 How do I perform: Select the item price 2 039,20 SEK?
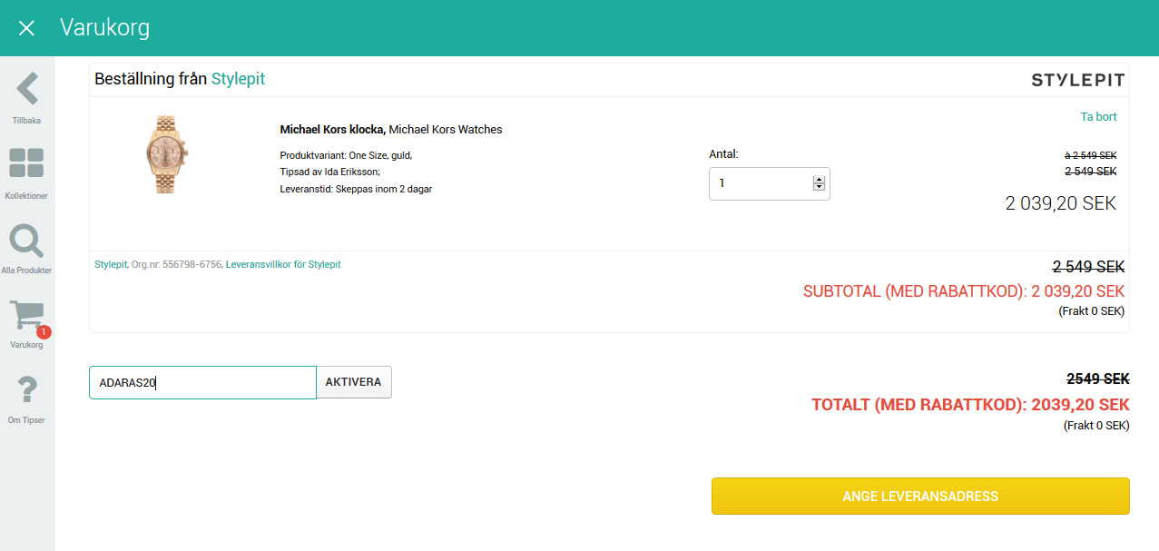[1061, 203]
